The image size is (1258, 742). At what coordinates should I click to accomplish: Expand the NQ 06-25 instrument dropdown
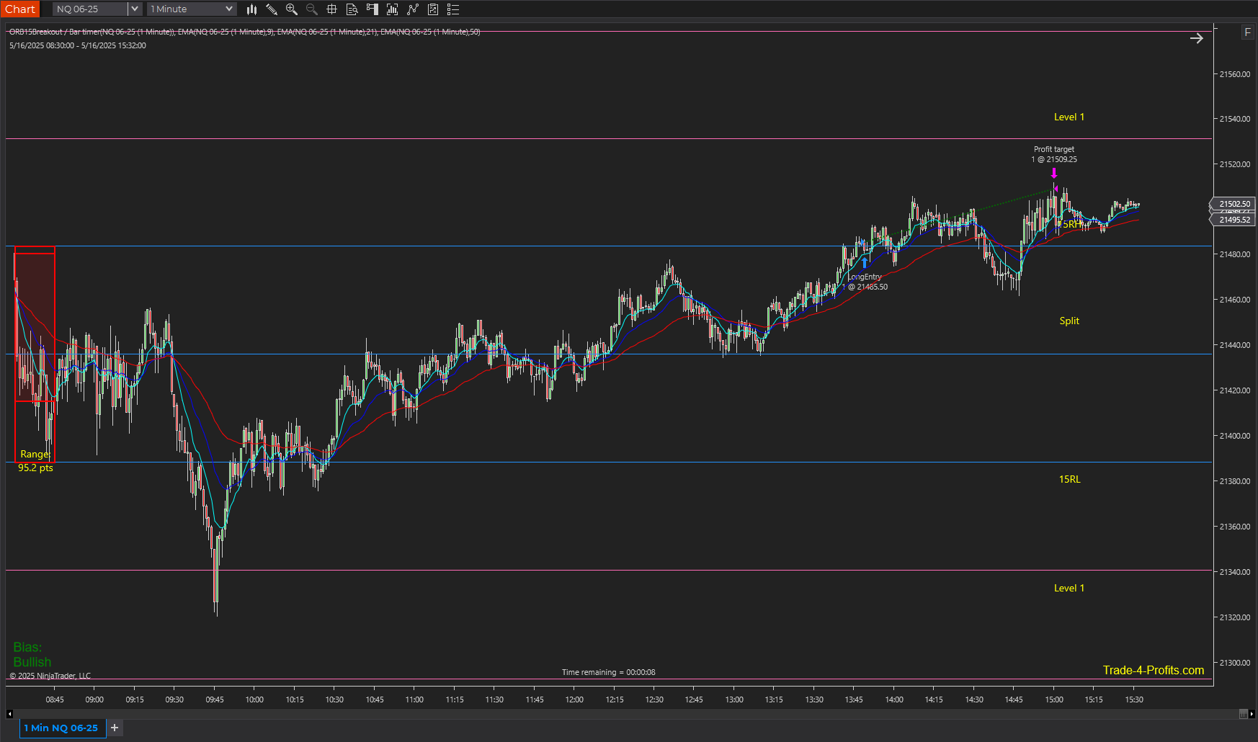coord(134,9)
